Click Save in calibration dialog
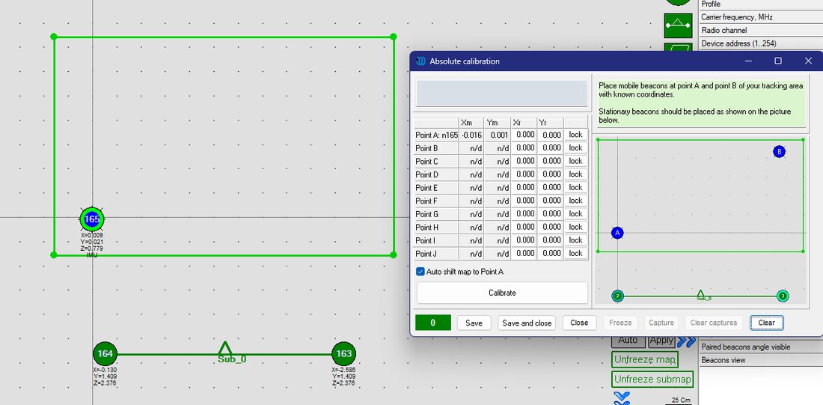This screenshot has height=405, width=823. pos(474,323)
